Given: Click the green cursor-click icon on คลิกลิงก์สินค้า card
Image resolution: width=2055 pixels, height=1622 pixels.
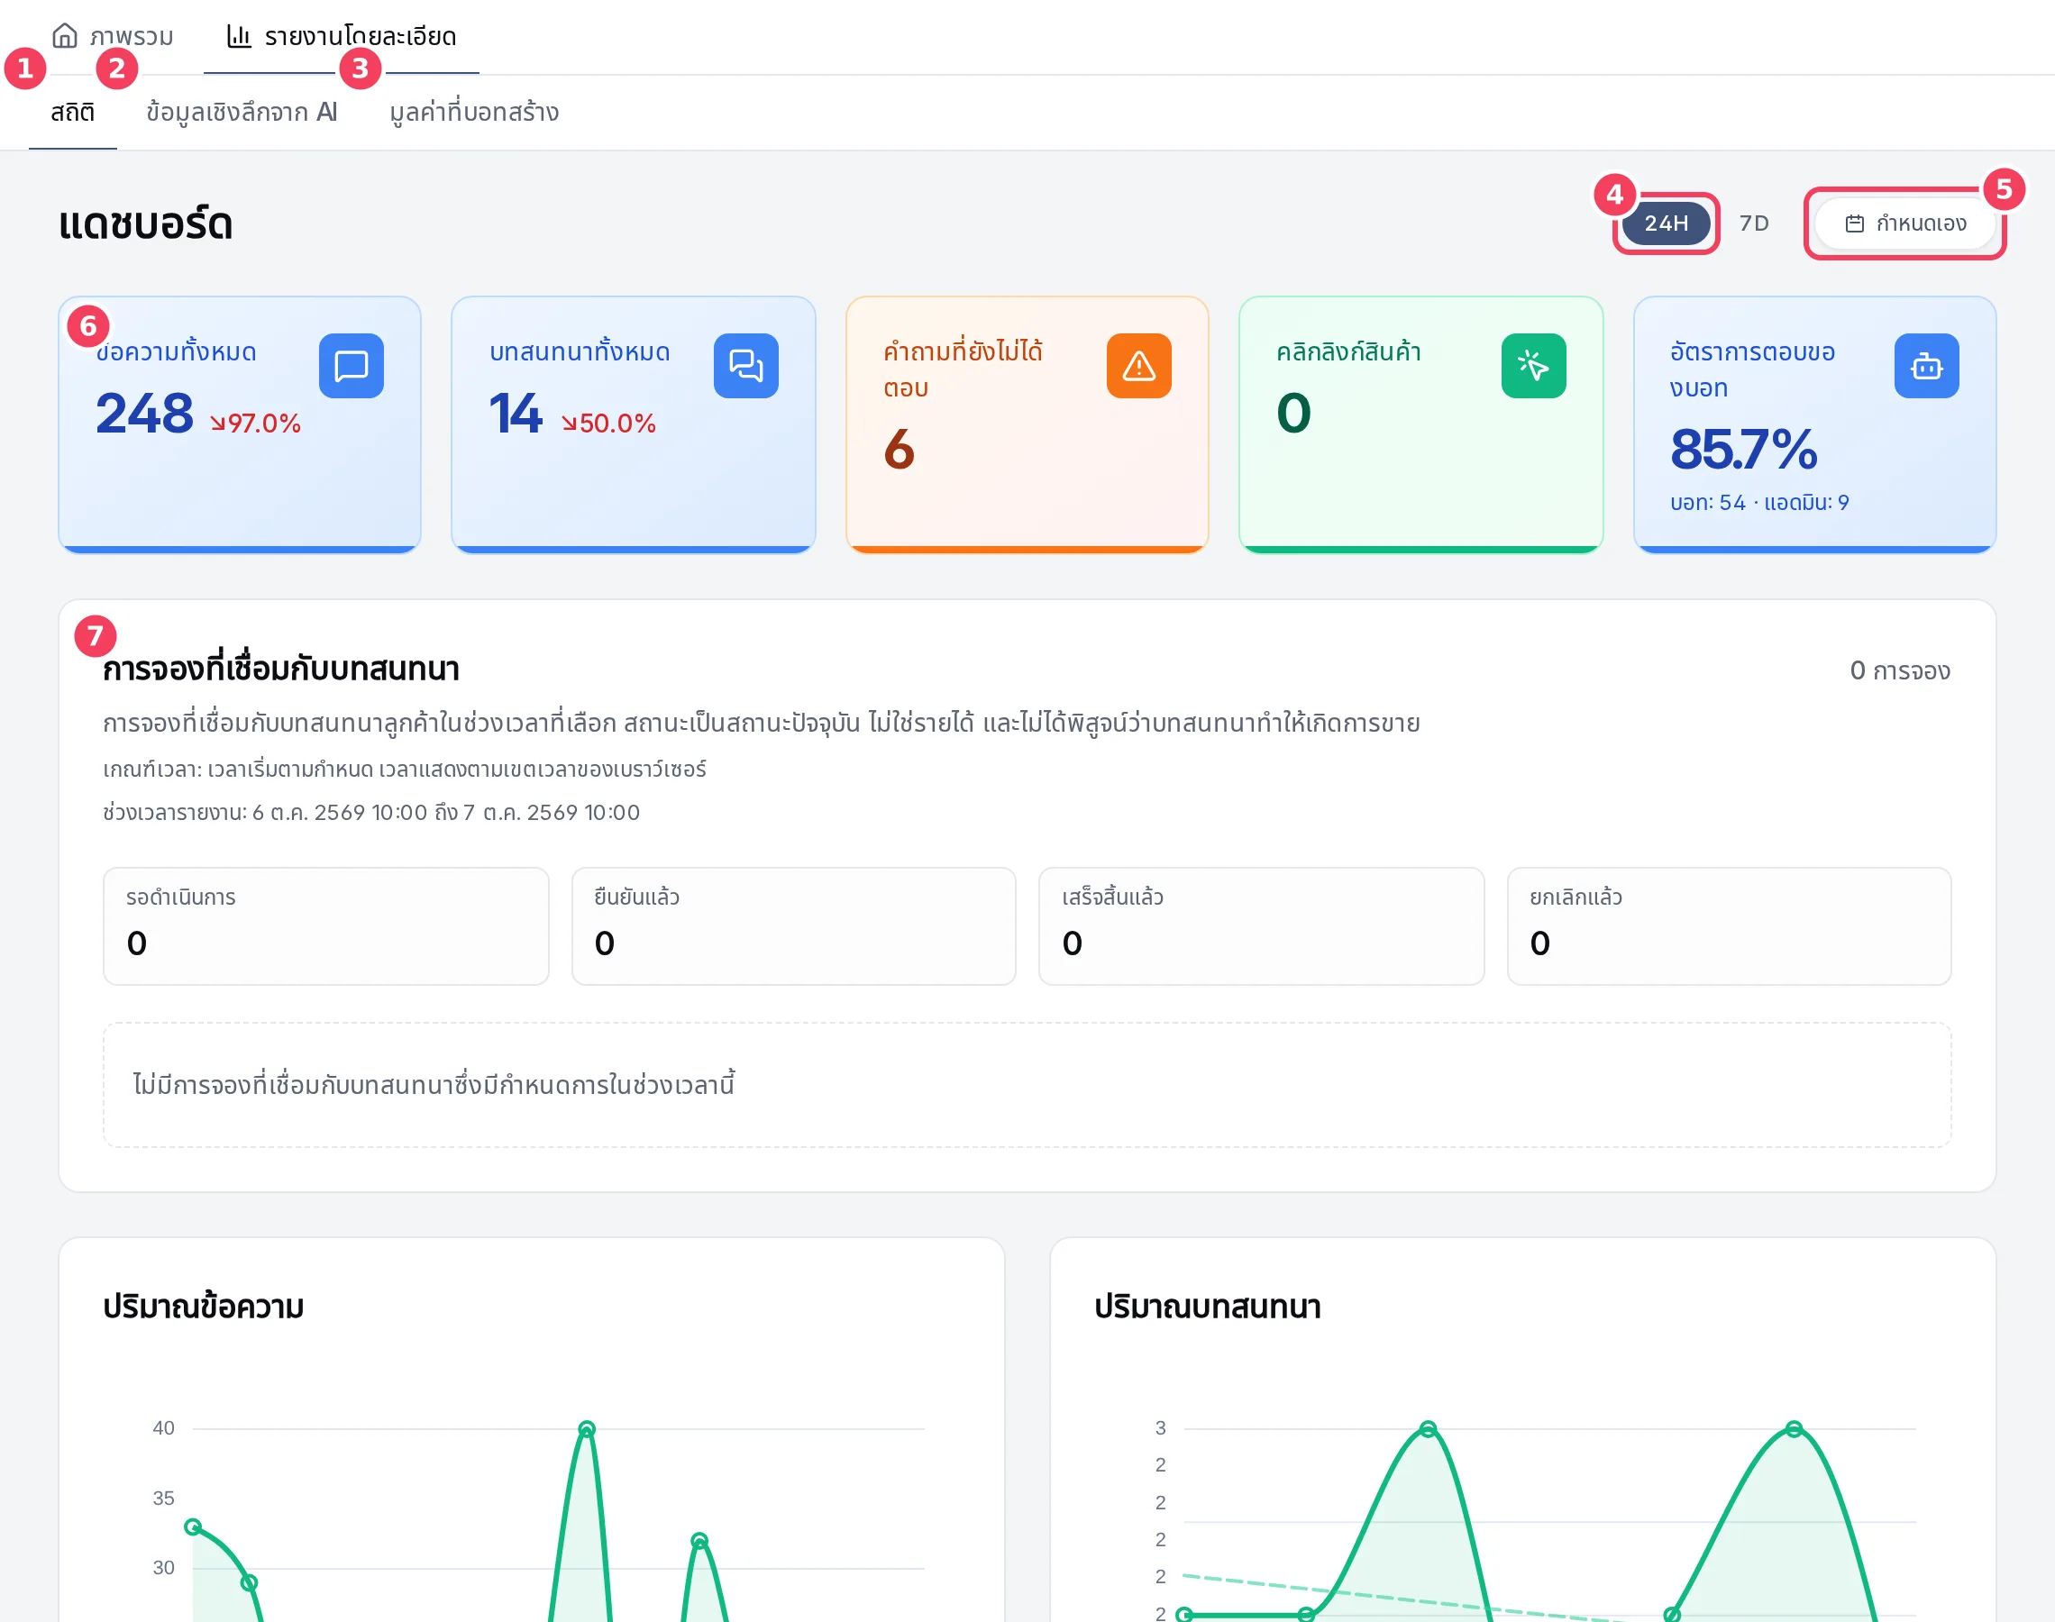Looking at the screenshot, I should [x=1534, y=366].
